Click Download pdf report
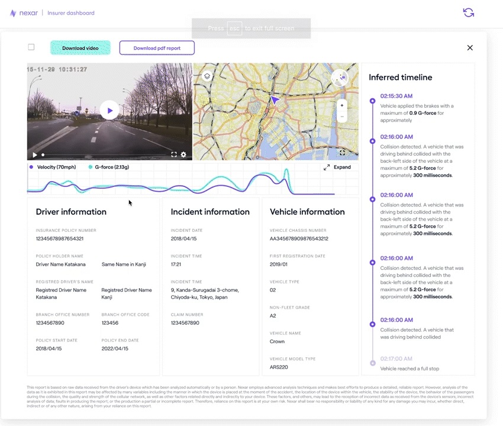Screen dimensions: 503x426 (x=156, y=47)
